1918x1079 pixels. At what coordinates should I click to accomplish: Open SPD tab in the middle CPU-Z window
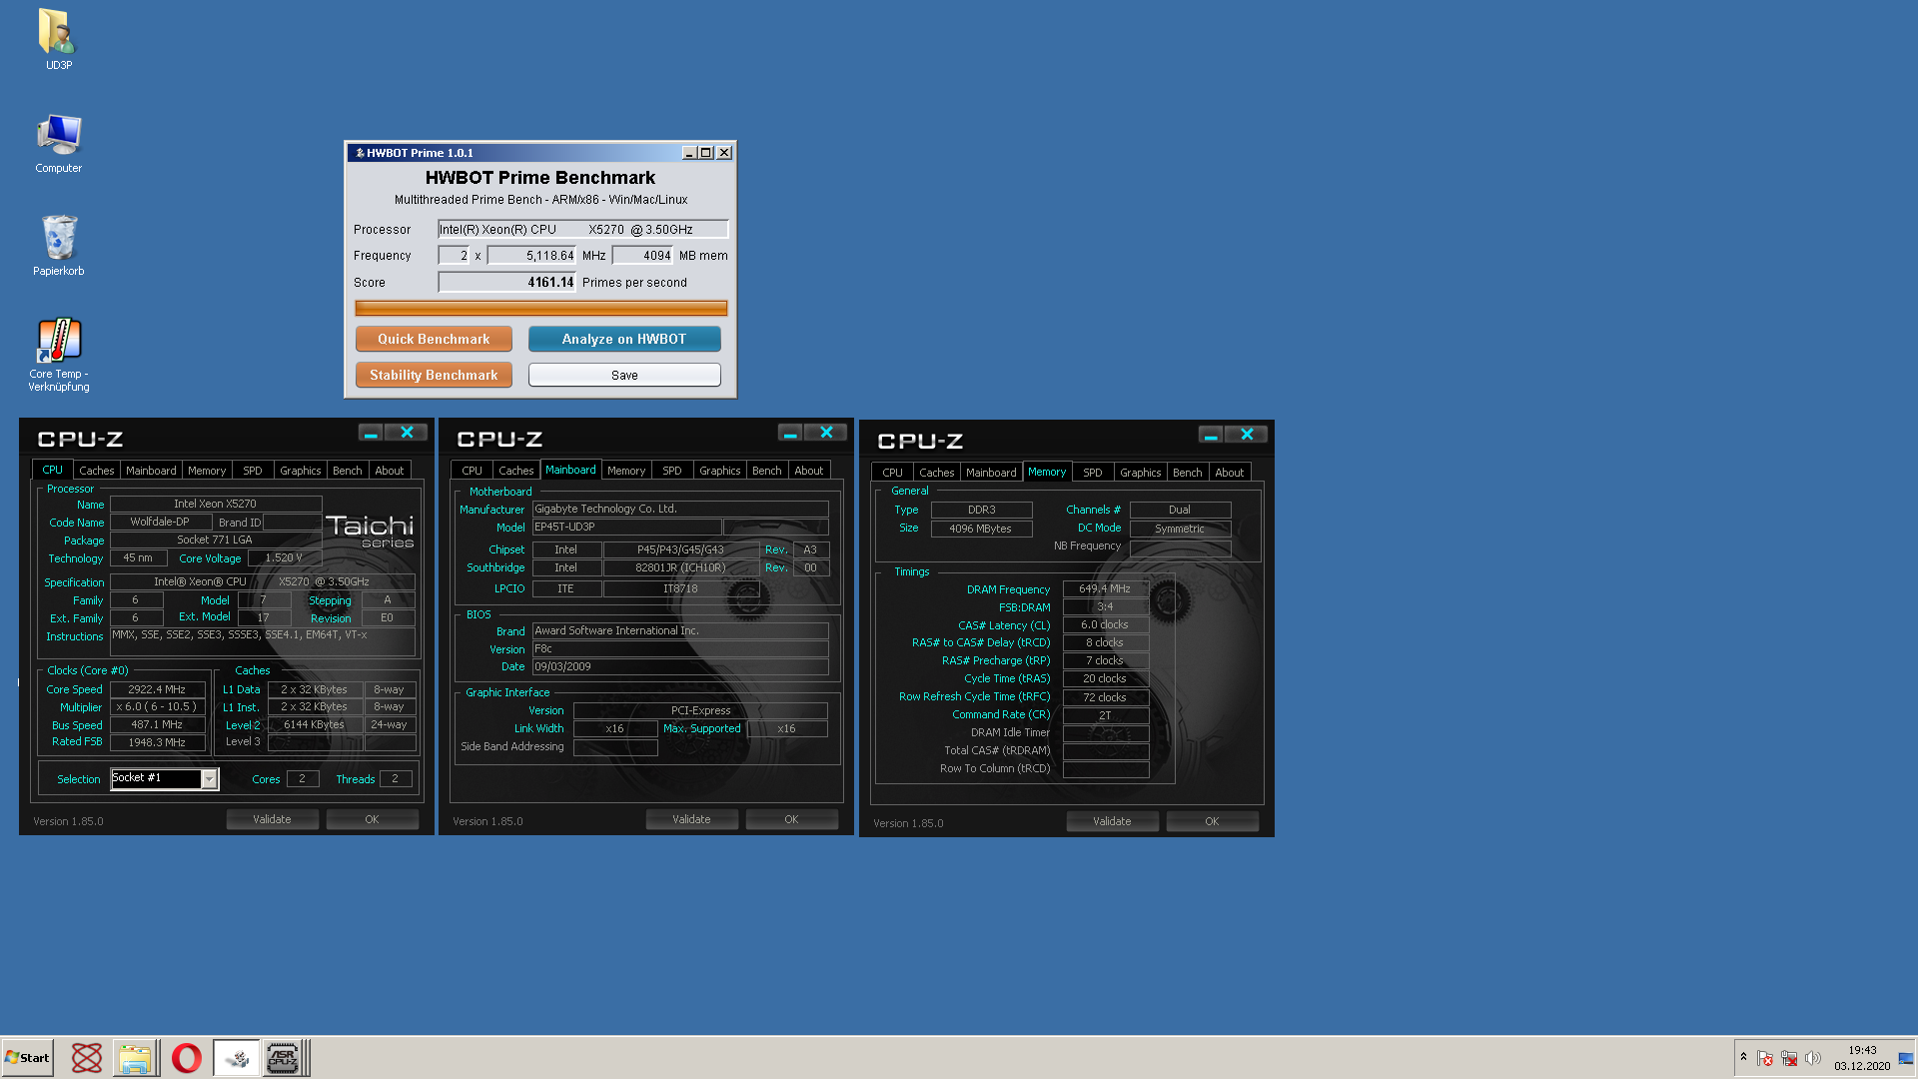tap(672, 471)
